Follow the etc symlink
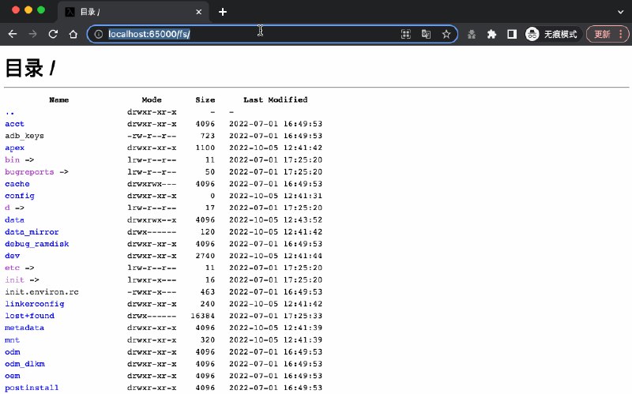This screenshot has height=394, width=632. (x=12, y=268)
